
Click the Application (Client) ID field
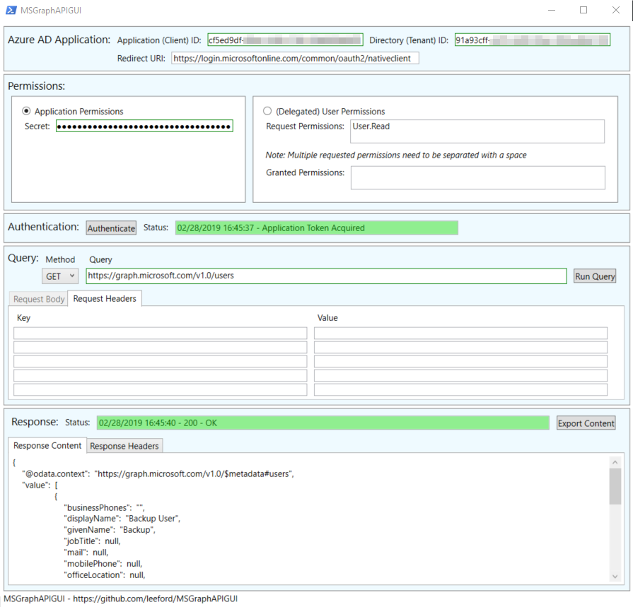click(286, 40)
